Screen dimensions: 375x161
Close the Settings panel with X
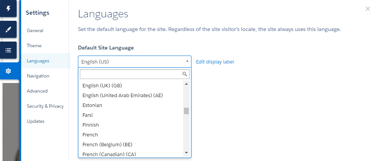(x=367, y=9)
